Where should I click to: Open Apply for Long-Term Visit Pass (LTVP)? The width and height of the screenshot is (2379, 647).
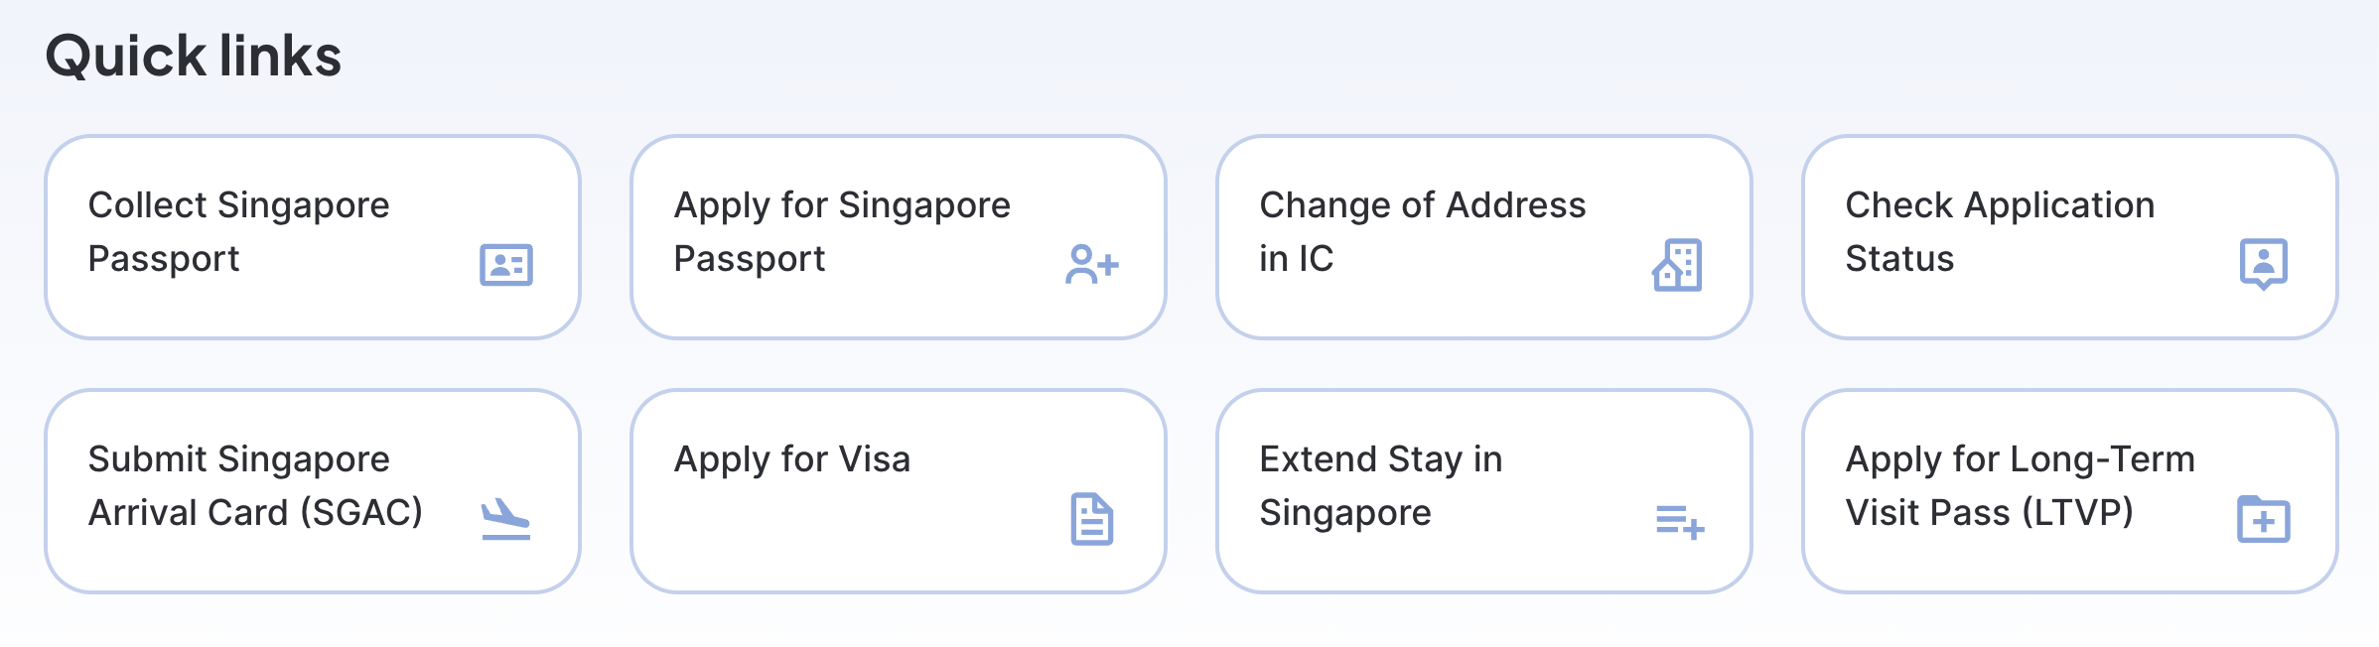pyautogui.click(x=2070, y=491)
